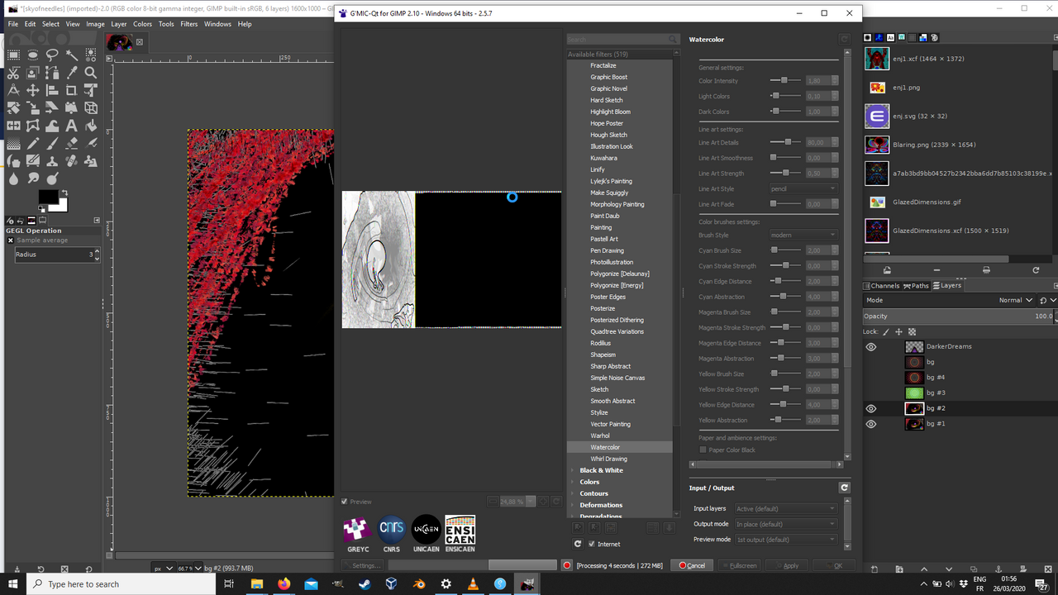Open the Filters menu
1058x595 pixels.
pyautogui.click(x=188, y=24)
